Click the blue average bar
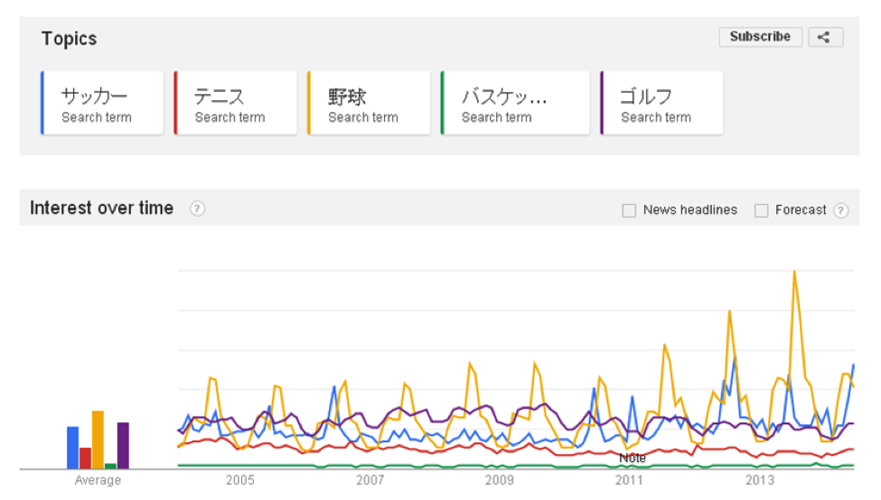Screen dimensions: 881x500 point(72,448)
